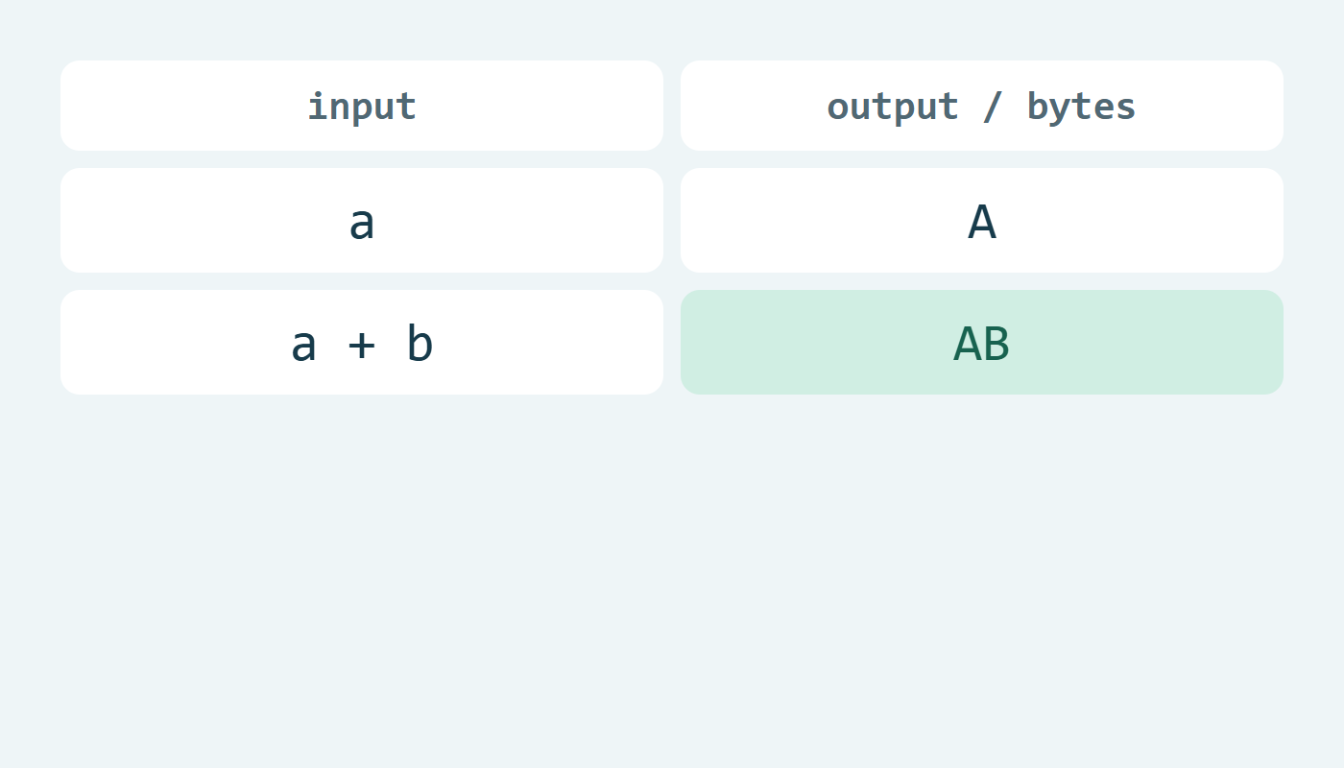Click the word "output" in the header
Screen dimensions: 1344x768
pos(893,107)
